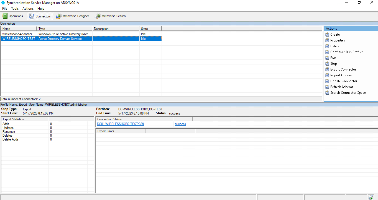This screenshot has height=200, width=378.
Task: Sort connectors by the State column header
Action: click(x=150, y=29)
